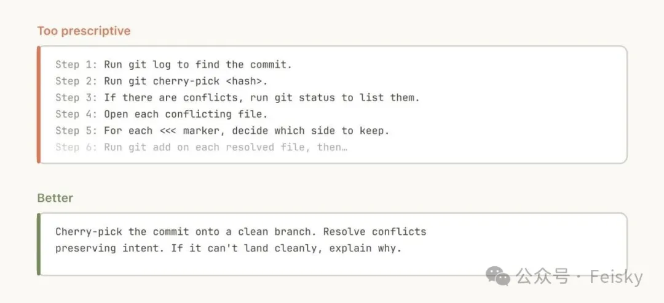Image resolution: width=664 pixels, height=303 pixels.
Task: Click the "Feisky" watermark name
Action: click(x=616, y=277)
